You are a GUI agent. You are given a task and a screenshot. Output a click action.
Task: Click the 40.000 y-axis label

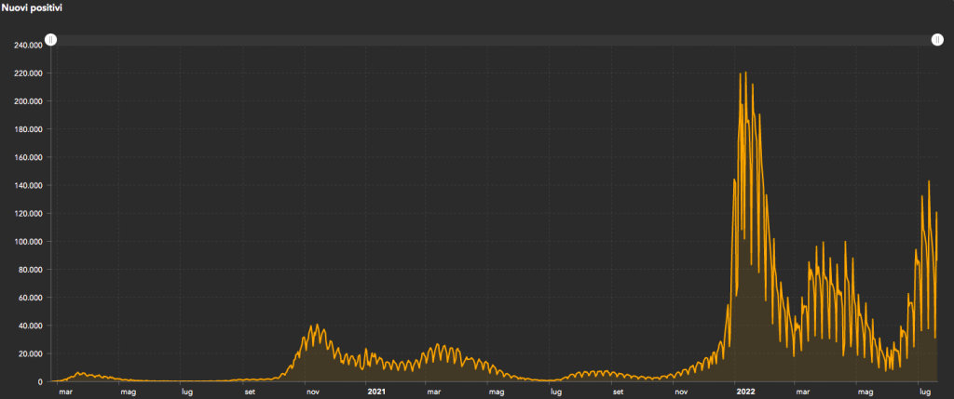tap(30, 326)
